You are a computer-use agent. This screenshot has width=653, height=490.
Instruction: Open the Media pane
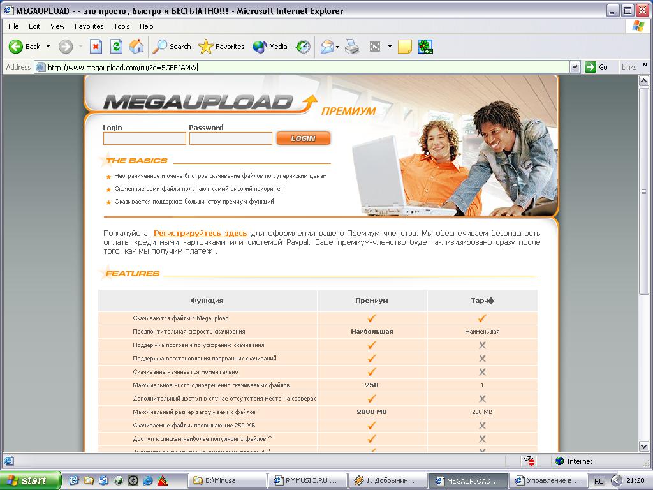[270, 46]
